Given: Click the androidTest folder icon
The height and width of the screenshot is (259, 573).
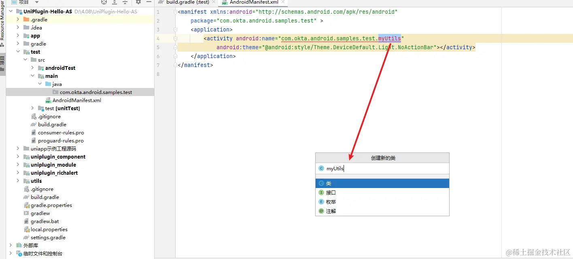Looking at the screenshot, I should pos(41,68).
